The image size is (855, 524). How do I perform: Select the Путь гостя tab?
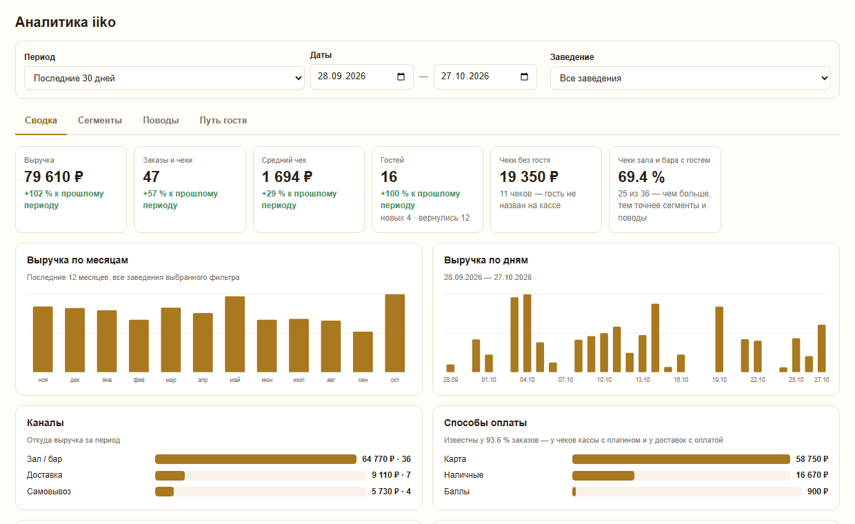[x=223, y=121]
